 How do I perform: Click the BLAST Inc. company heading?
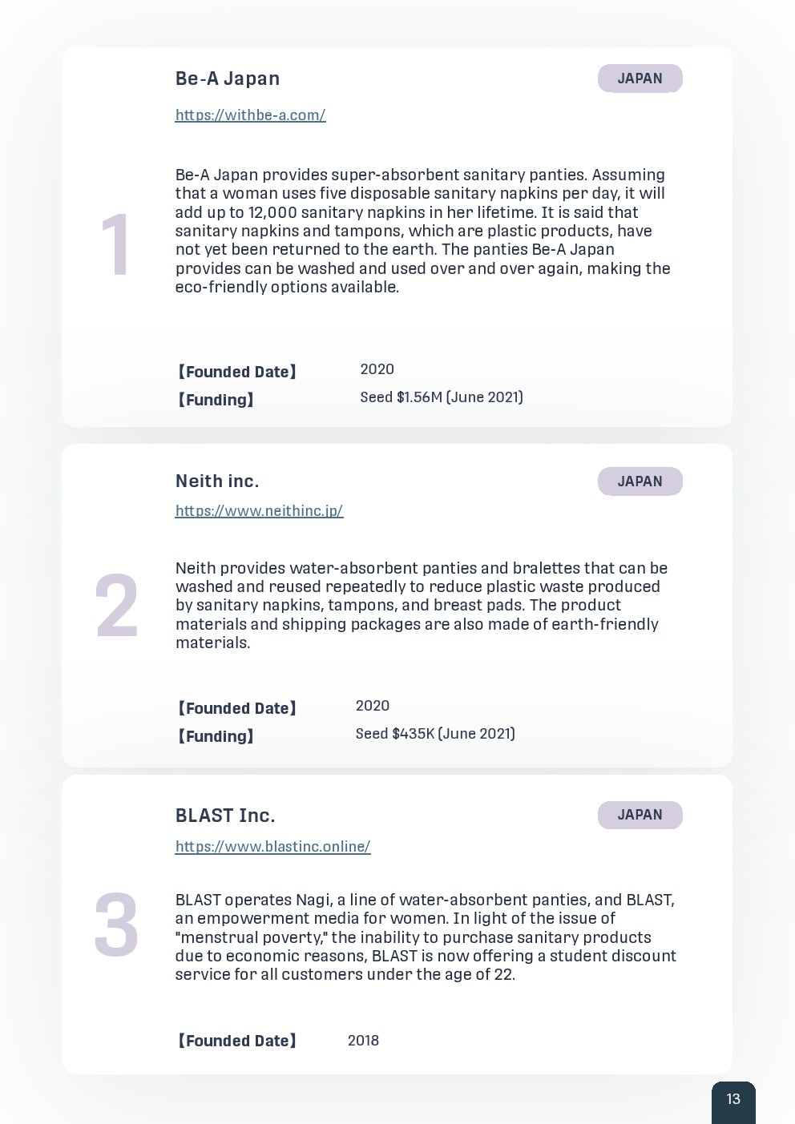[x=225, y=816]
